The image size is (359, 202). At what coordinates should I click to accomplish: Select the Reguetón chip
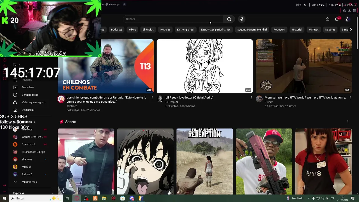coord(279,29)
